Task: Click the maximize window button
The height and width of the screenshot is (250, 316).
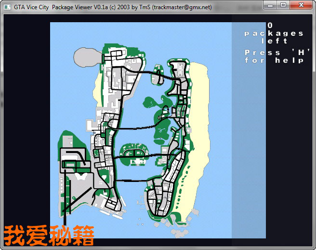Action: (283, 5)
